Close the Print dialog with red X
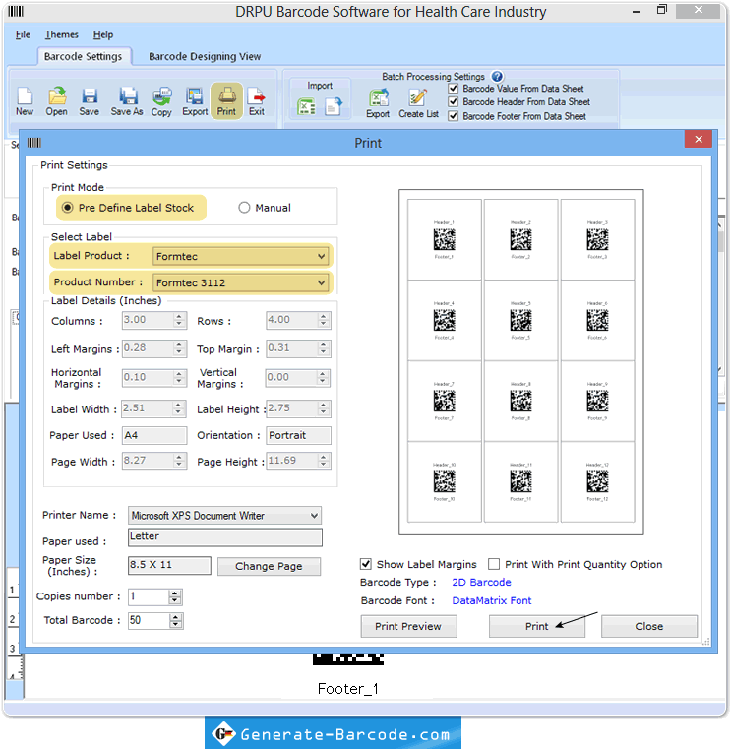Image resolution: width=732 pixels, height=749 pixels. (699, 139)
